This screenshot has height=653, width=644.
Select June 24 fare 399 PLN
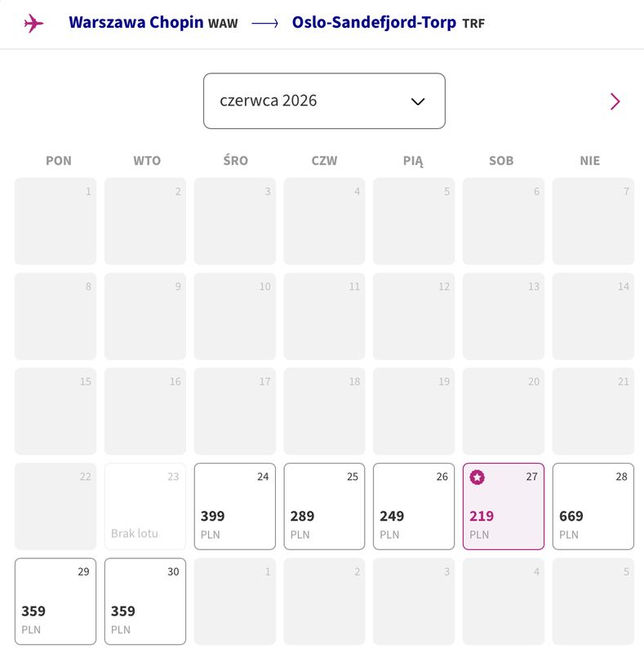[235, 506]
